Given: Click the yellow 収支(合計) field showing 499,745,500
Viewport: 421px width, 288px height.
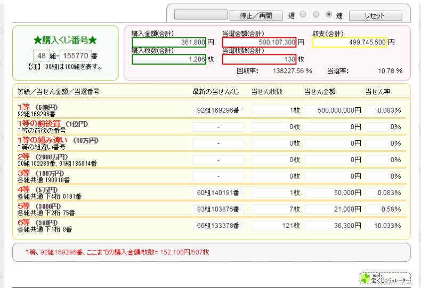Looking at the screenshot, I should (x=350, y=42).
